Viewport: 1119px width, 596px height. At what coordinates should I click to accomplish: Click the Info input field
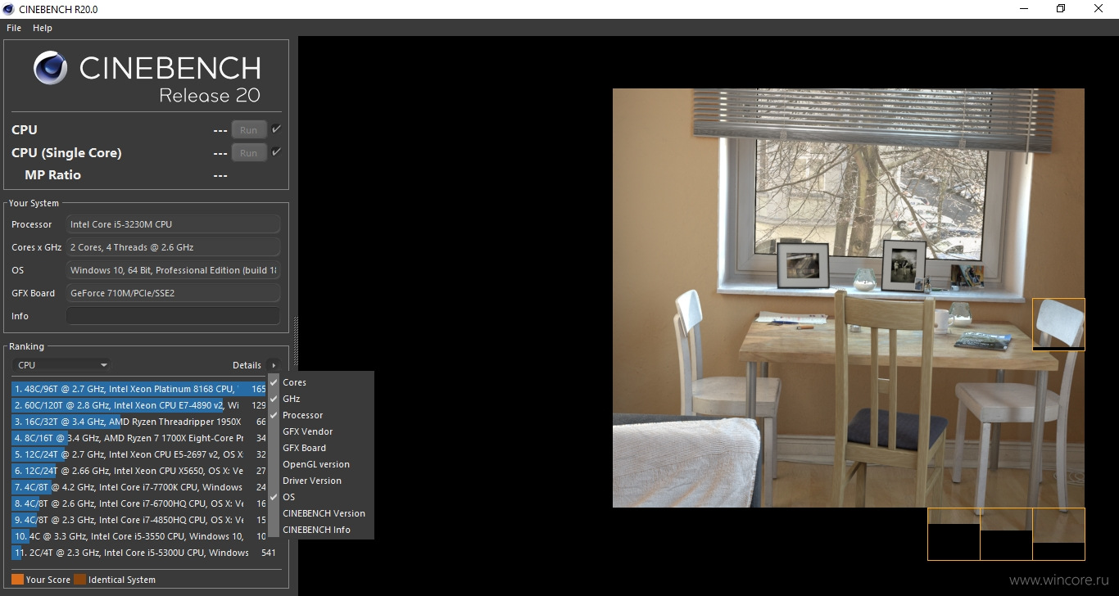tap(173, 316)
